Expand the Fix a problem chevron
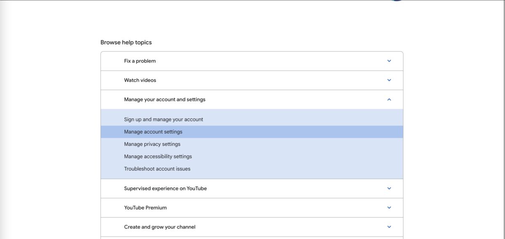The width and height of the screenshot is (505, 239). 389,61
